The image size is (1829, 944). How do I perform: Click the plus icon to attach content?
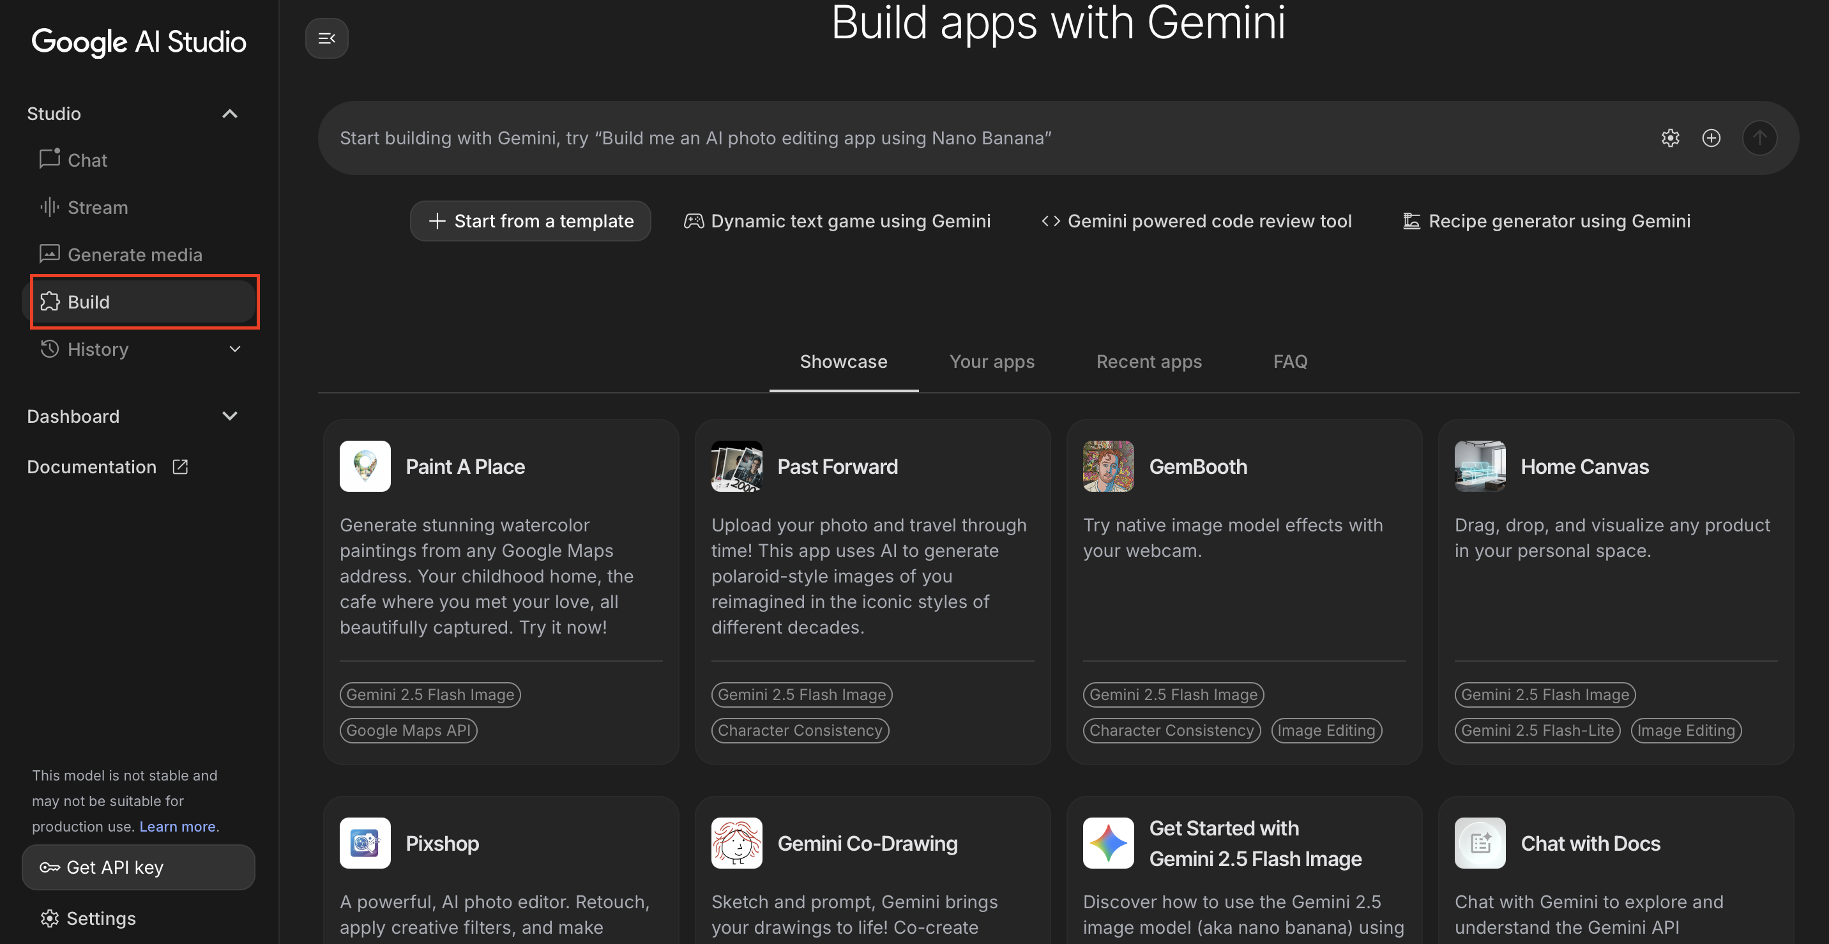tap(1711, 138)
